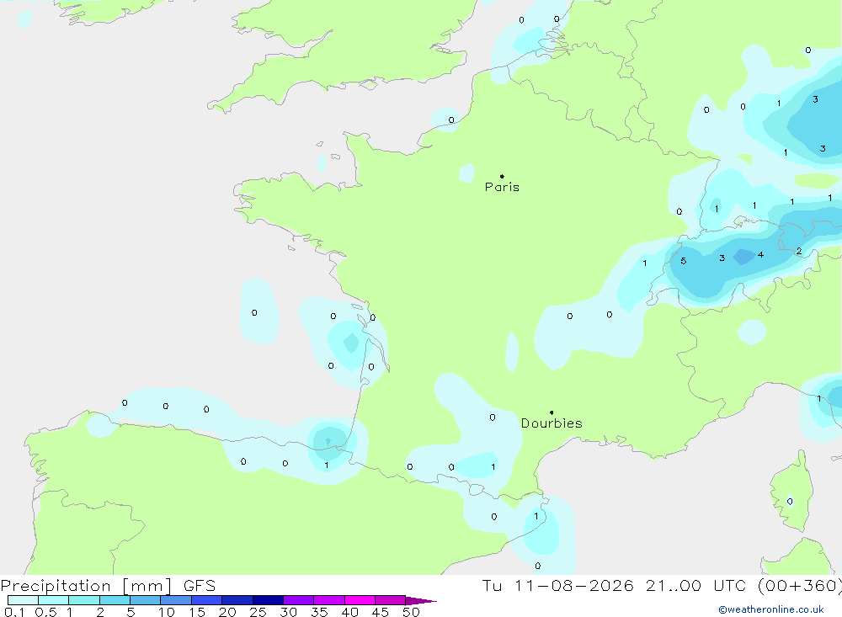Click the Paris location dot marker

502,176
